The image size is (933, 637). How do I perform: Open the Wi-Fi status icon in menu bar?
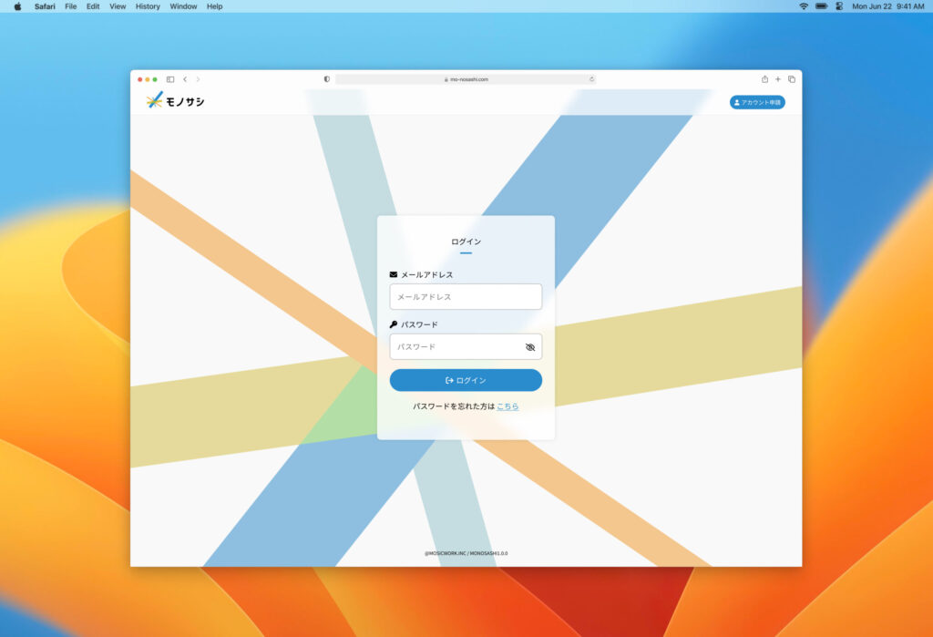pyautogui.click(x=804, y=6)
